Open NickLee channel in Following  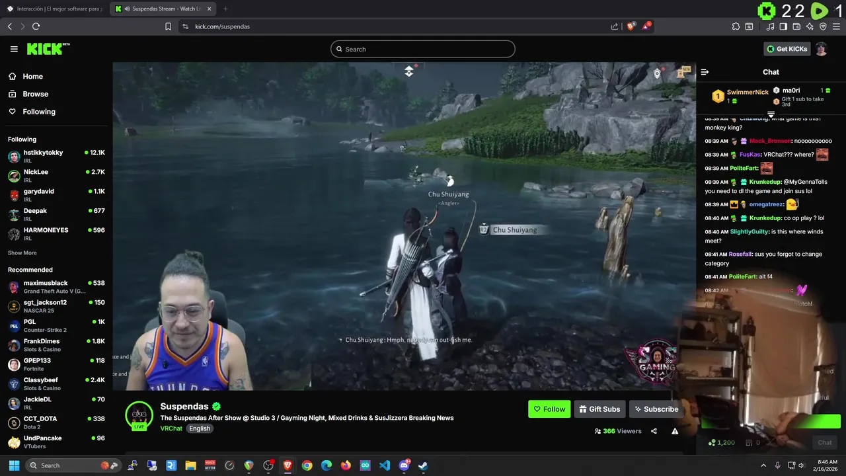(56, 175)
